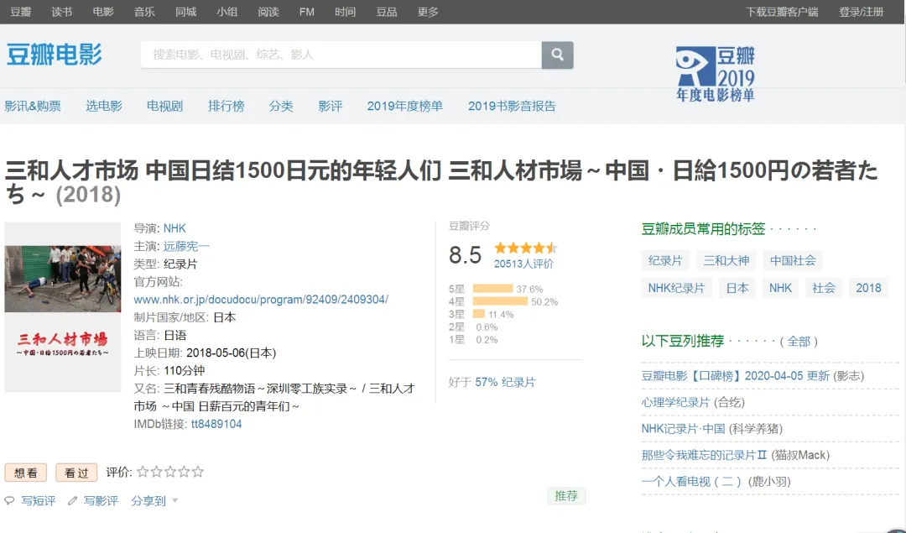Open 豆瓣电影【口碑榜】2020-04-05 更新 list
The width and height of the screenshot is (906, 533).
point(736,376)
